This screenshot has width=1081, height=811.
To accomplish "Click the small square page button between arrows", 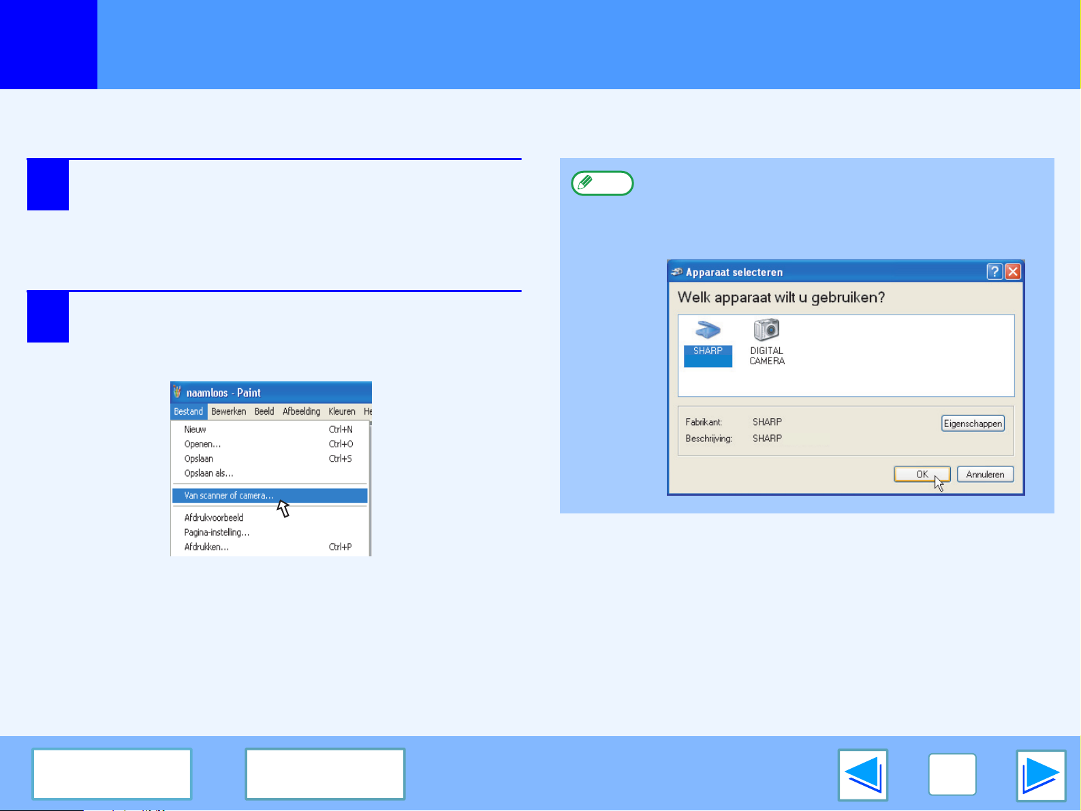I will (952, 775).
